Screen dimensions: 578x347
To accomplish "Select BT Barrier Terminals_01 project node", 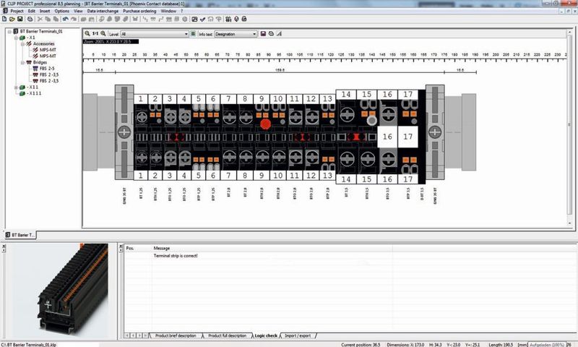I will (41, 31).
